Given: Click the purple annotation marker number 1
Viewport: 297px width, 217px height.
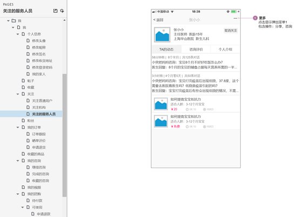Looking at the screenshot, I should pyautogui.click(x=255, y=18).
